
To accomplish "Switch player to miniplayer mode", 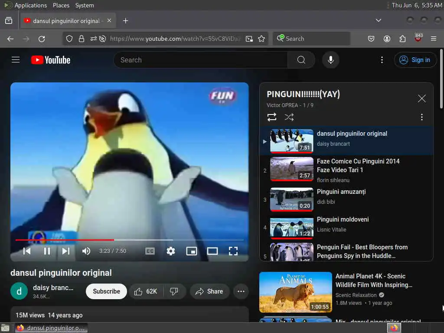I will pos(191,251).
